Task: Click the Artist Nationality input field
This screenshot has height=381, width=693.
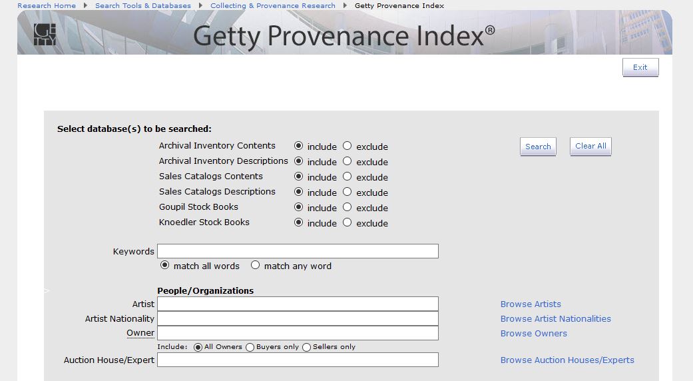Action: click(298, 318)
